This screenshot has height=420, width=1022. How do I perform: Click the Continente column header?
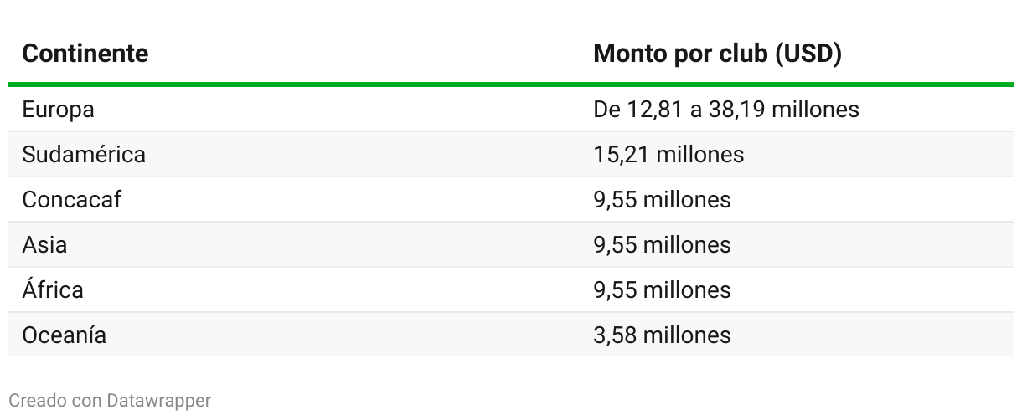(x=85, y=54)
